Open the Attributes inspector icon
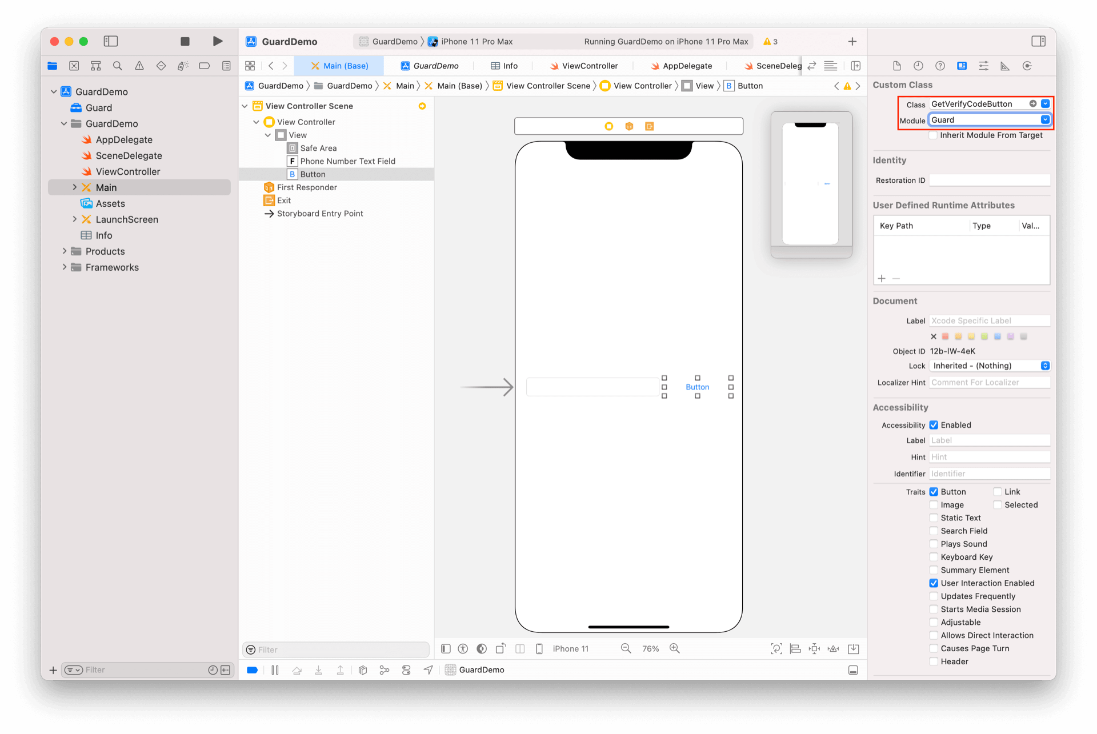The height and width of the screenshot is (734, 1097). click(x=983, y=66)
